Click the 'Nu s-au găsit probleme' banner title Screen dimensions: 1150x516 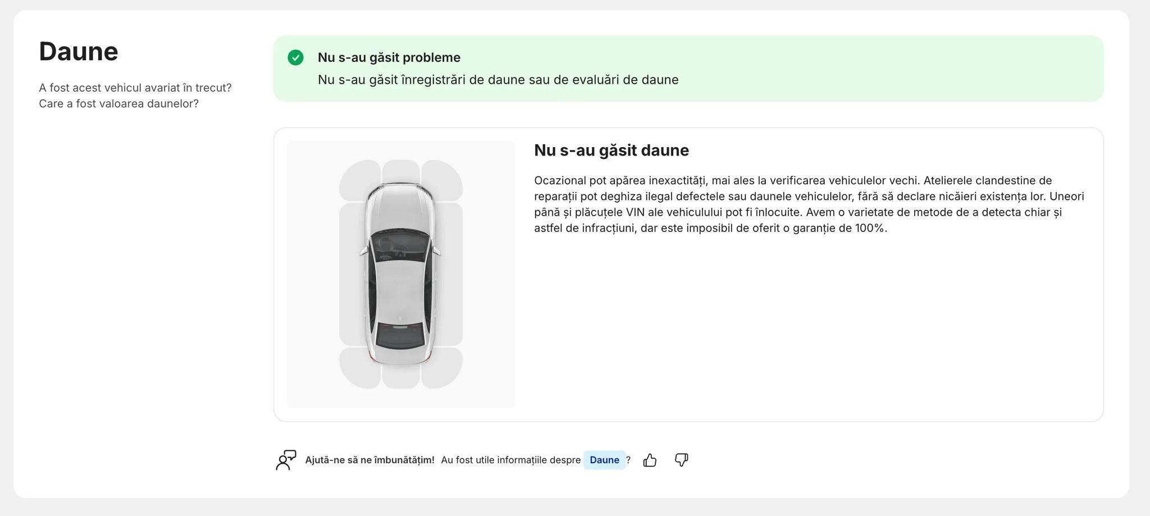389,57
